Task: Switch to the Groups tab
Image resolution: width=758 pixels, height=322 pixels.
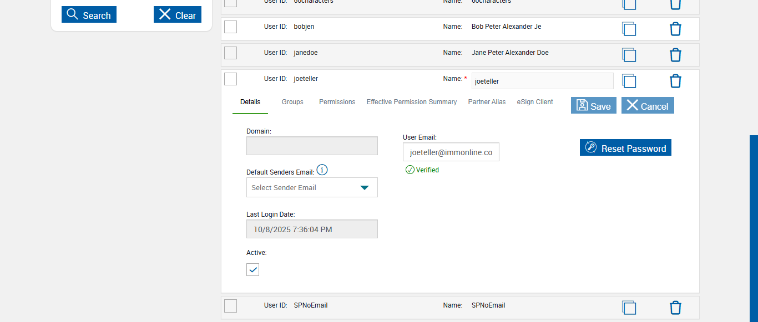Action: click(x=292, y=102)
